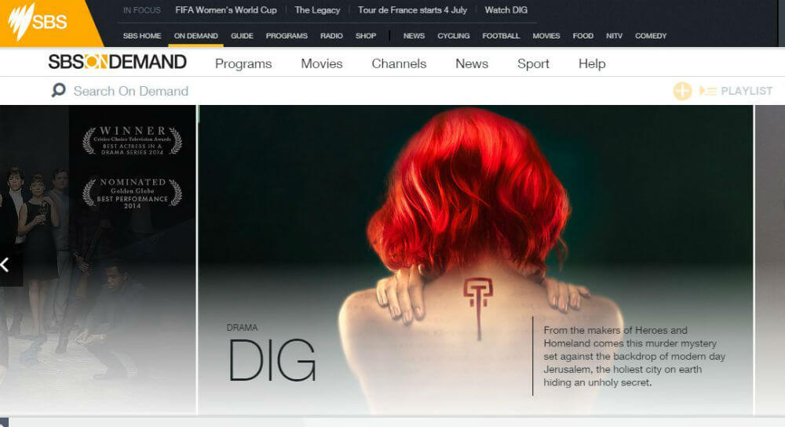Screen dimensions: 785x427
Task: Open the top-bar News link
Action: [414, 36]
